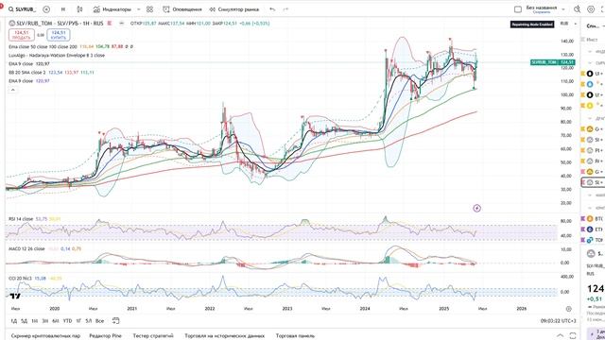The height and width of the screenshot is (340, 605).
Task: Start Симулятор рынка replay mode
Action: (x=233, y=9)
